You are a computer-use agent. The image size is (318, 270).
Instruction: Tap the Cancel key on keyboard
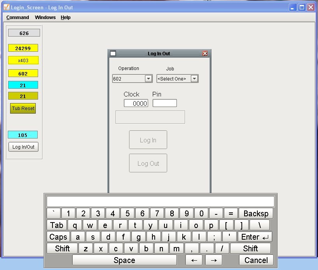(x=256, y=260)
